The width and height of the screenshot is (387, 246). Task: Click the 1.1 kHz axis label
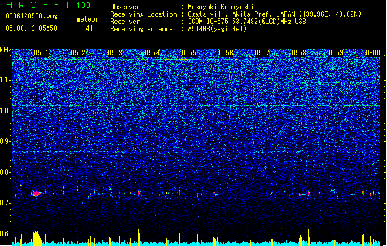[6, 80]
